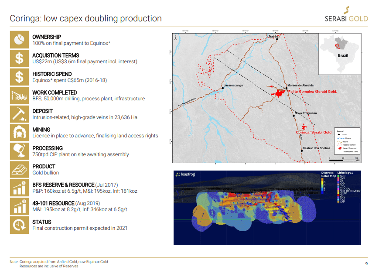
Task: Select 'BFS RESERVE & RESOURCE (Jul 2017)' heading
Action: coord(75,185)
